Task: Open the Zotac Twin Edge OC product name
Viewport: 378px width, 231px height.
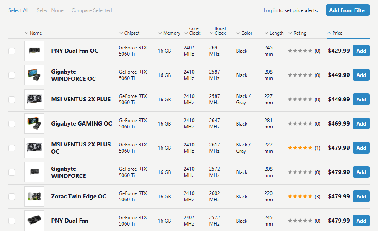Action: [x=79, y=196]
